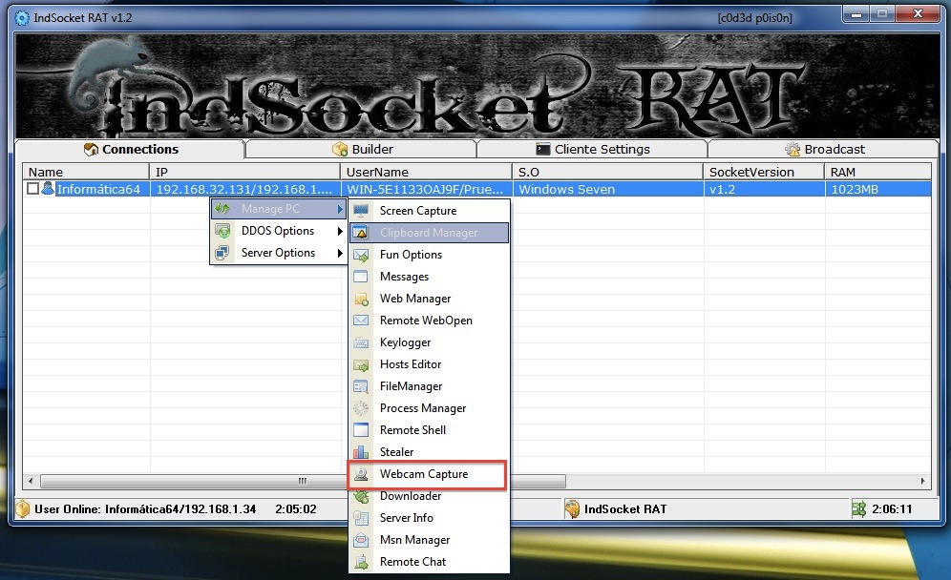Choose Keylogger from the menu
The image size is (951, 580).
pos(430,342)
